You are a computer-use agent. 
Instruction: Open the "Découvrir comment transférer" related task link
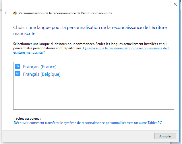click(x=88, y=123)
